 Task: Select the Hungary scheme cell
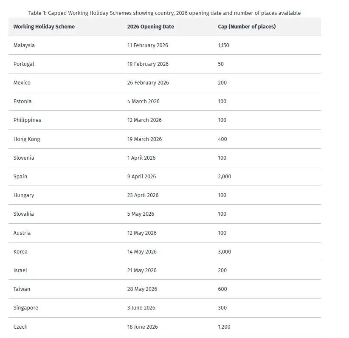coord(24,195)
